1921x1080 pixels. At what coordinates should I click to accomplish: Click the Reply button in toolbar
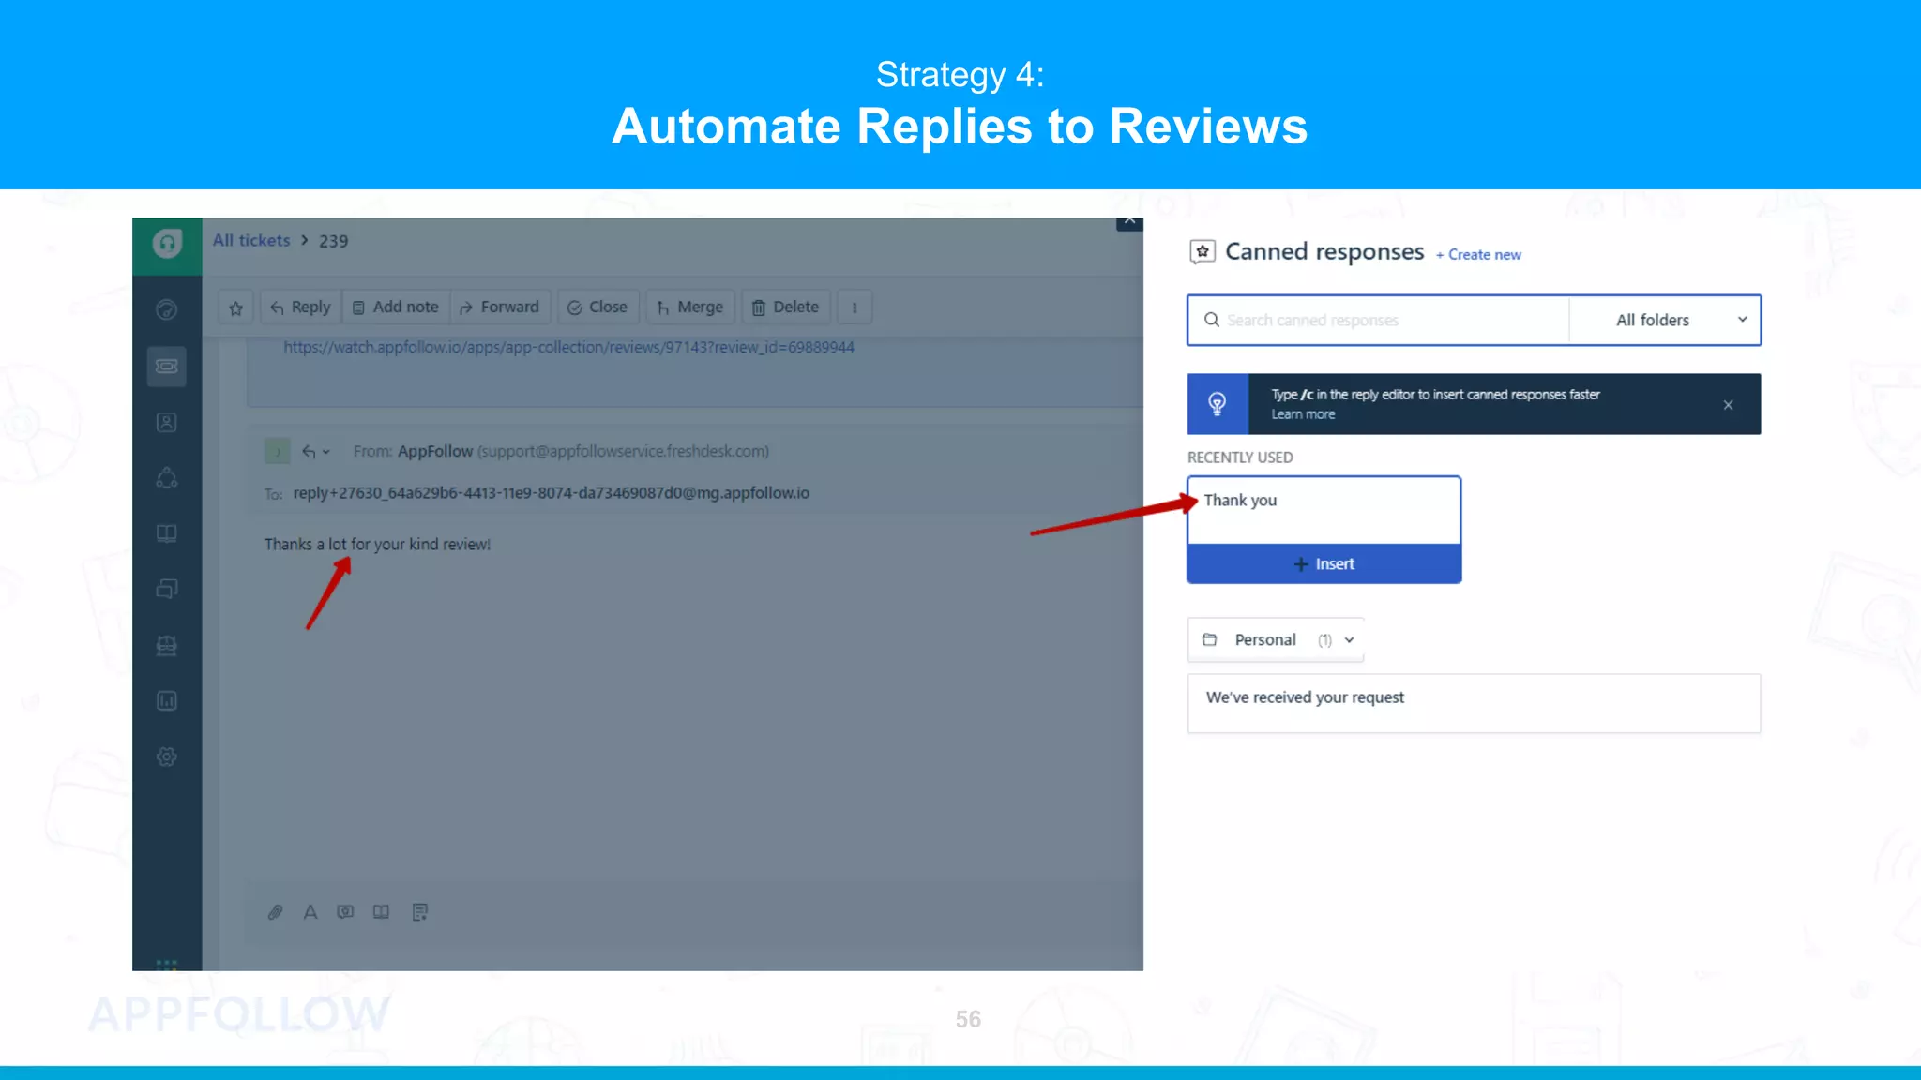300,307
